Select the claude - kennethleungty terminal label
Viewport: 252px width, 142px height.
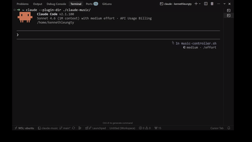(176, 4)
